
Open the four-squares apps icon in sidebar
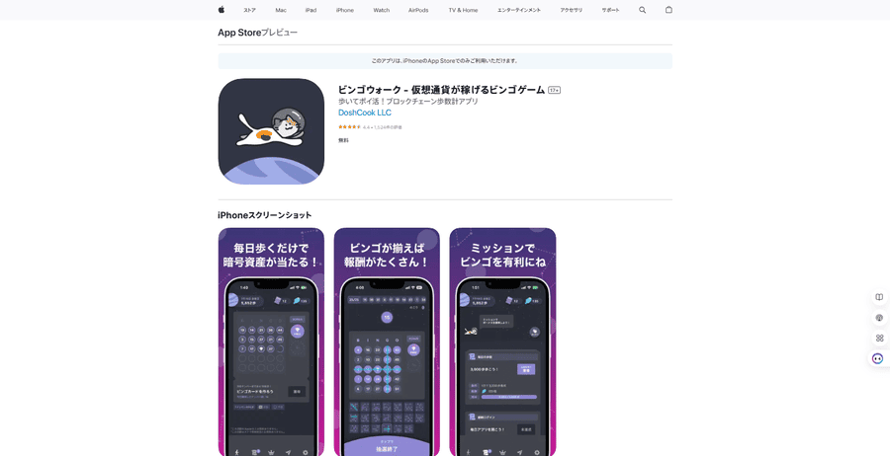point(879,339)
